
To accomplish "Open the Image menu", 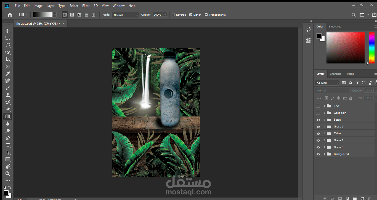I will point(38,5).
